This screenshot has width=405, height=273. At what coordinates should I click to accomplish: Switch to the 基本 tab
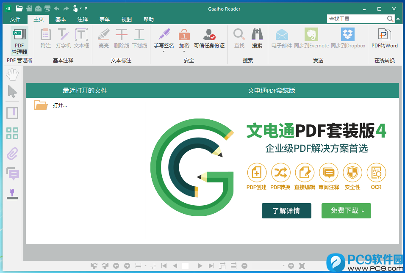[x=61, y=19]
